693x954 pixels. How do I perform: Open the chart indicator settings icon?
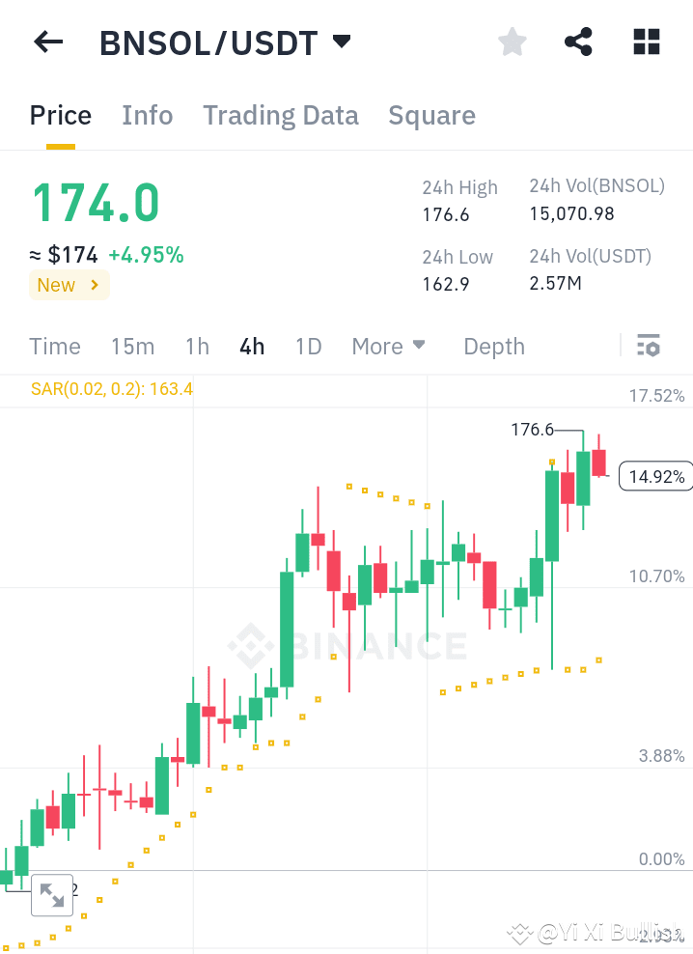point(649,345)
